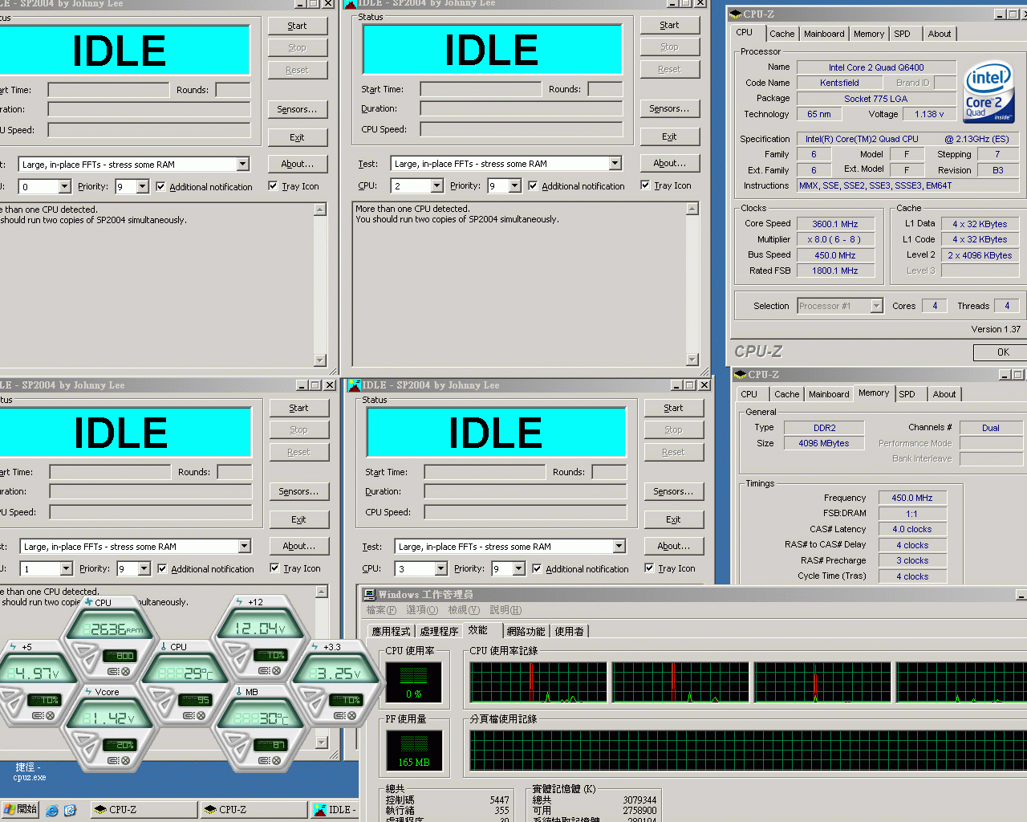Open settings icon on Vcore gauge

(x=113, y=760)
